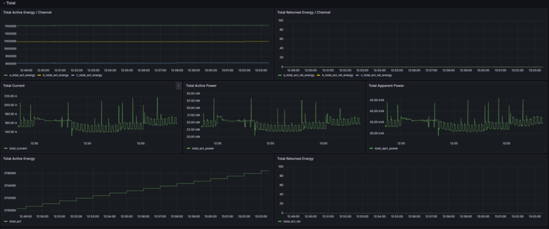Click total_act legend entry
The image size is (549, 229).
click(x=16, y=221)
